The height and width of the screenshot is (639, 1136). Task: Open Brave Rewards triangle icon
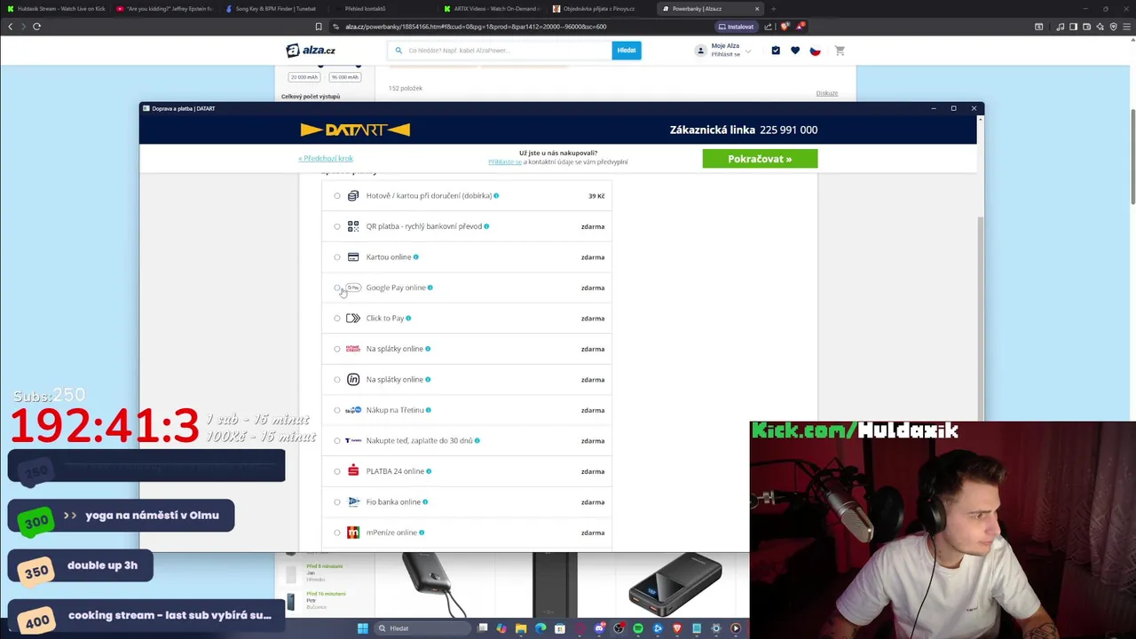click(801, 27)
